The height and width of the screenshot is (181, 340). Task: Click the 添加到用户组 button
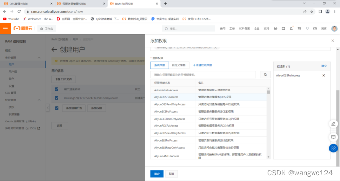74,108
